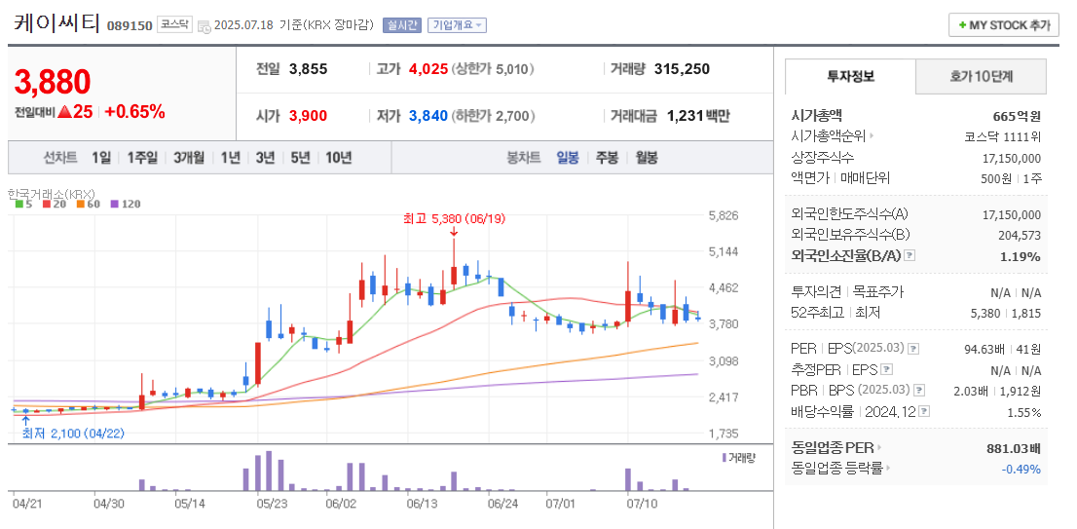Image resolution: width=1077 pixels, height=529 pixels.
Task: Click the 저가 value 3,840
Action: pos(428,115)
